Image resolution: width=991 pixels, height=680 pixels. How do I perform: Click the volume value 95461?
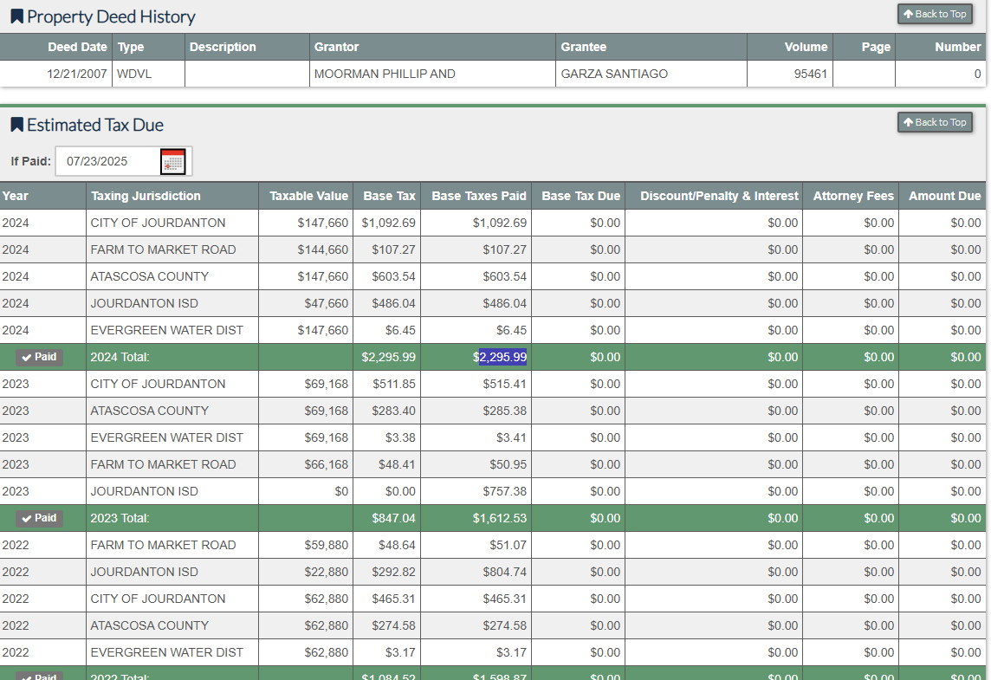[810, 74]
